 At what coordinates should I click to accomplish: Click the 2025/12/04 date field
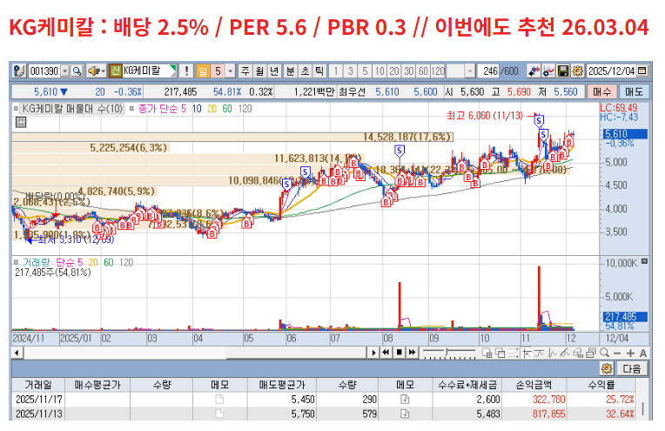[611, 71]
